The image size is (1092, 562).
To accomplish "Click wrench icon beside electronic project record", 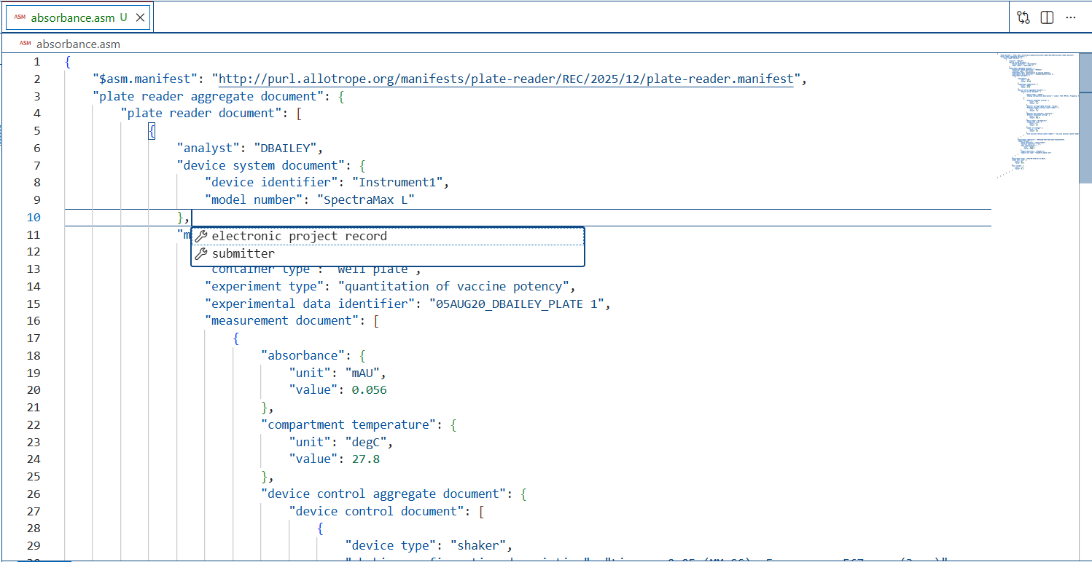I will pyautogui.click(x=201, y=237).
